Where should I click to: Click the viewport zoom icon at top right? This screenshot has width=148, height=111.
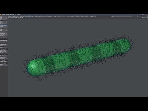146,18
